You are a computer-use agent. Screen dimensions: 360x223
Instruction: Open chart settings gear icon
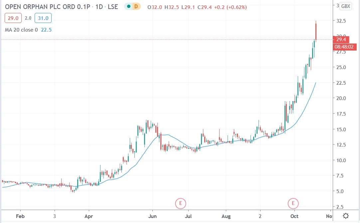(x=346, y=216)
